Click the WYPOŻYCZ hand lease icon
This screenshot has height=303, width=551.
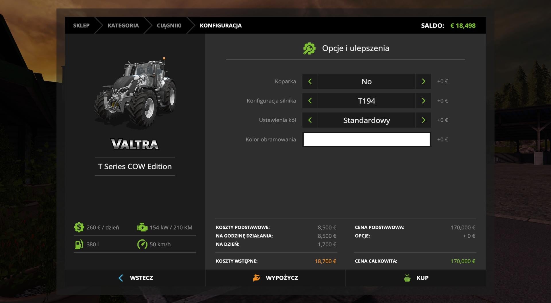[257, 278]
